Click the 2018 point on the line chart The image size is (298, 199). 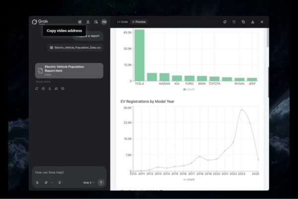[x=200, y=157]
